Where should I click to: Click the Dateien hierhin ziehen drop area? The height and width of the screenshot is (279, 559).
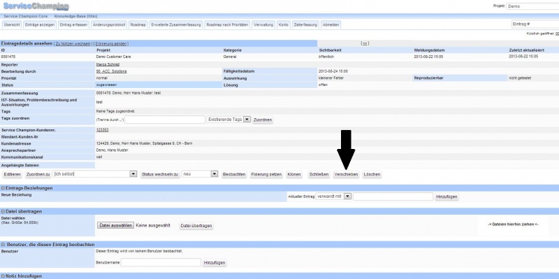pos(513,224)
